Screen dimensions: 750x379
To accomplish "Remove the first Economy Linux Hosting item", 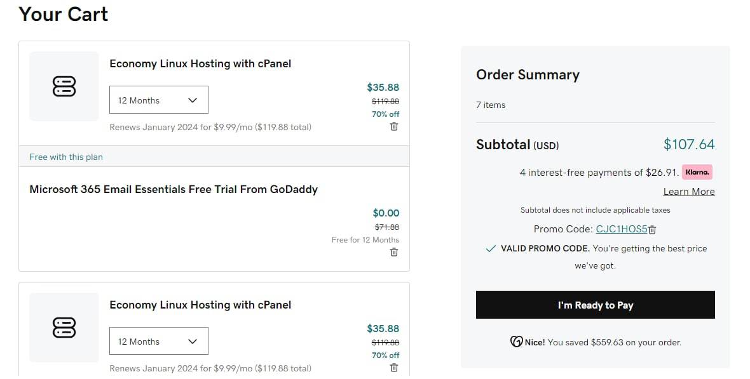I will [x=393, y=126].
